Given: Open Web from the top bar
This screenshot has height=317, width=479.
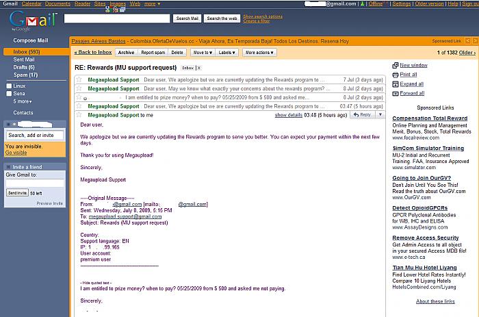Looking at the screenshot, I should pyautogui.click(x=135, y=3).
